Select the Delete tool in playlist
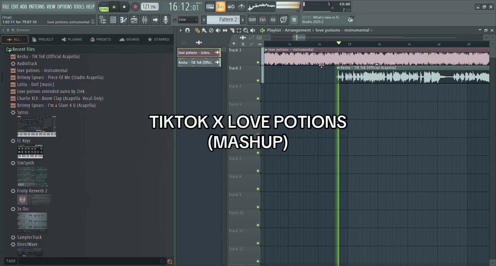The image size is (496, 266). [x=211, y=30]
